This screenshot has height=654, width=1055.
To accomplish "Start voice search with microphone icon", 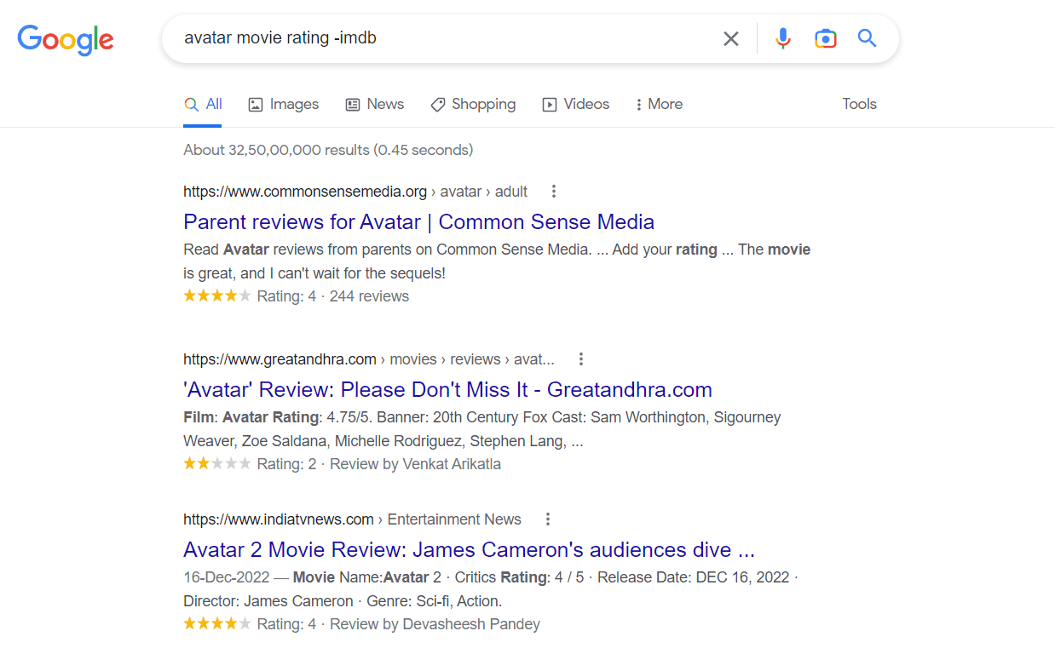I will click(x=783, y=38).
